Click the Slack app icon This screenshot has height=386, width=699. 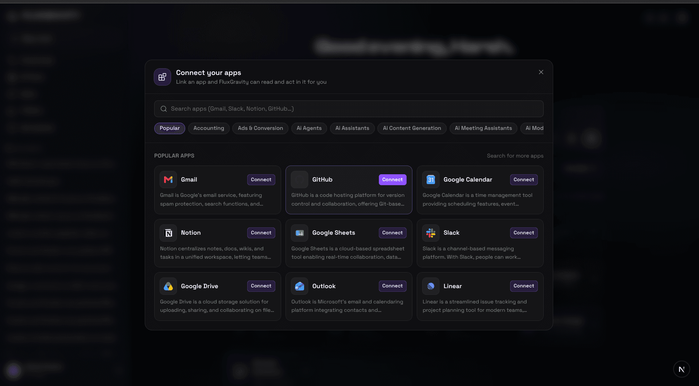[431, 233]
